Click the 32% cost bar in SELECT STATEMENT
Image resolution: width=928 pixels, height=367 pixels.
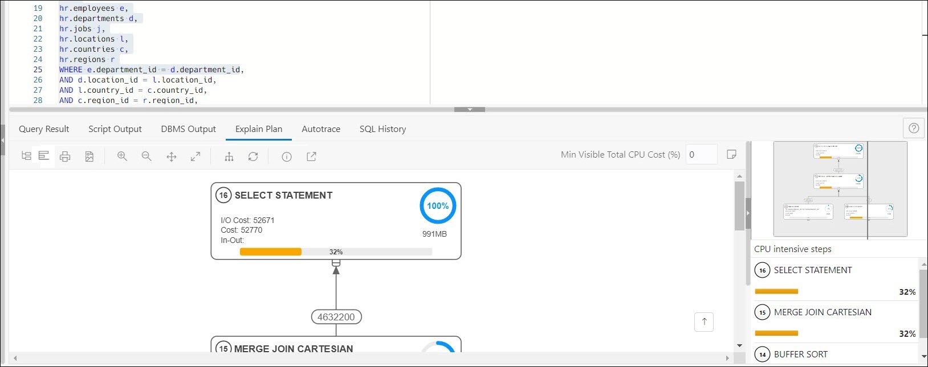(x=336, y=251)
